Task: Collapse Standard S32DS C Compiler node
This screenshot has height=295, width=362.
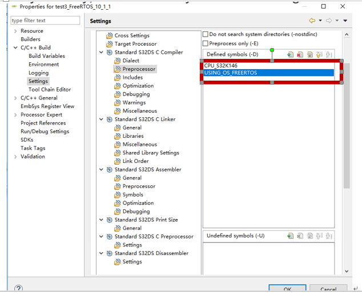Action: click(101, 52)
